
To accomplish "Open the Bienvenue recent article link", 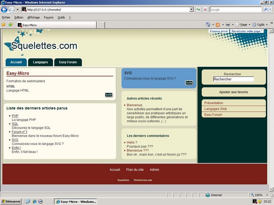I will [134, 105].
